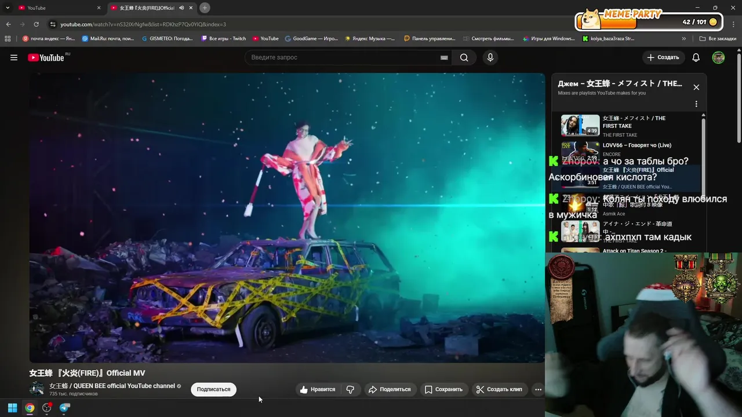742x417 pixels.
Task: View site information icon in the address bar
Action: 53,24
